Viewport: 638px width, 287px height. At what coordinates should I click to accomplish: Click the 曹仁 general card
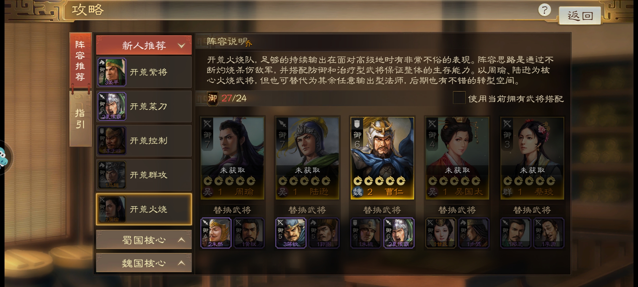(x=382, y=158)
